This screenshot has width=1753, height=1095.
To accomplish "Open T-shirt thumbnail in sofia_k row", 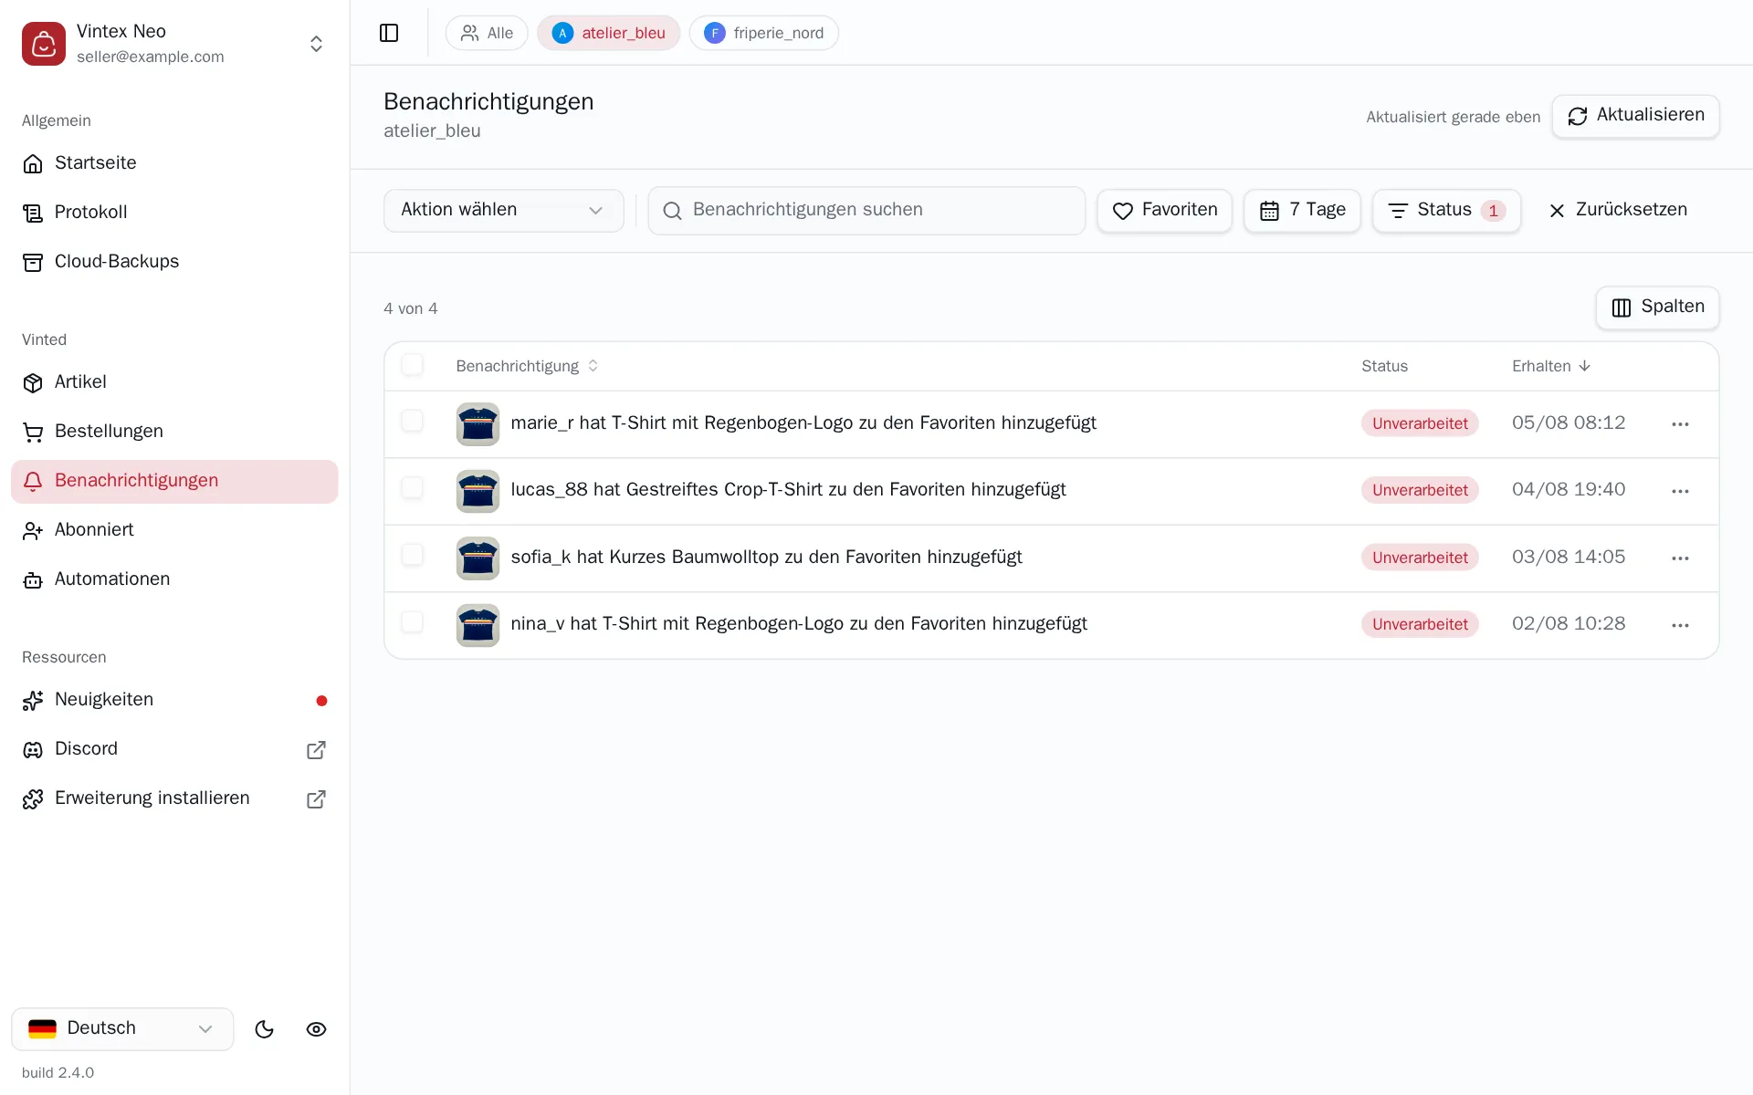I will tap(478, 558).
